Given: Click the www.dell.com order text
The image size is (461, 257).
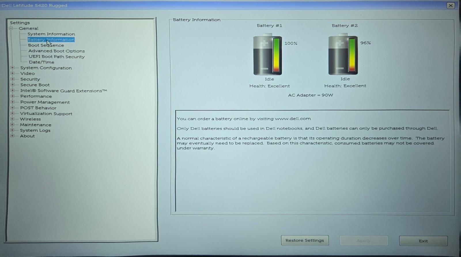Looking at the screenshot, I should click(x=244, y=118).
